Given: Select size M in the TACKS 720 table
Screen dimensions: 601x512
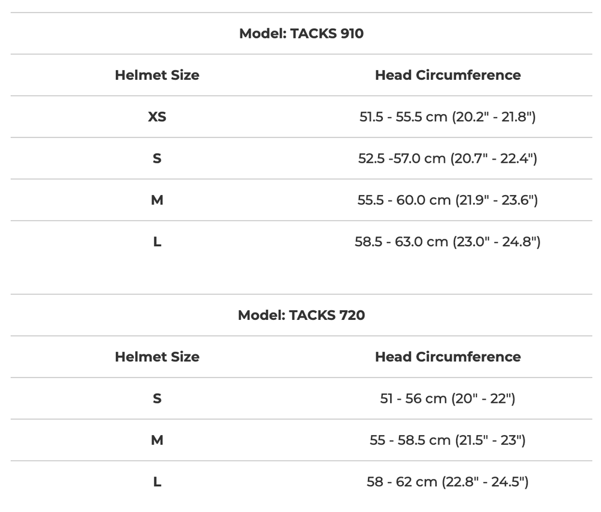Looking at the screenshot, I should pos(157,440).
